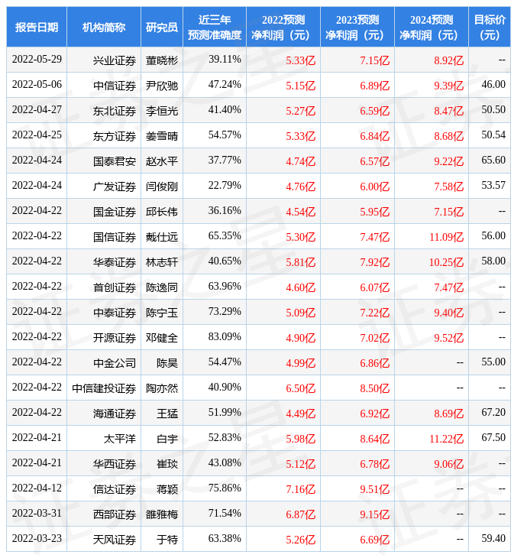The width and height of the screenshot is (511, 558).
Task: Click researcher name 赵水平
Action: [x=162, y=161]
